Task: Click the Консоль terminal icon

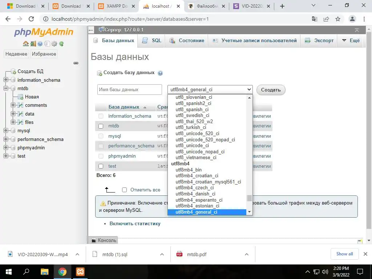Action: (x=94, y=240)
